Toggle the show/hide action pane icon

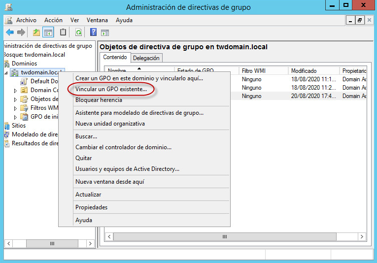click(105, 33)
